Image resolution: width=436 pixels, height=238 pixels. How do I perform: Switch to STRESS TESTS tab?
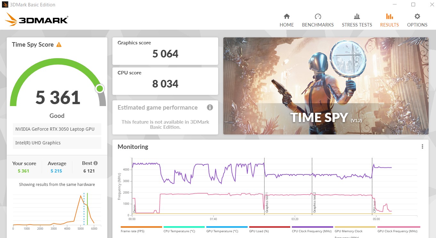(357, 20)
